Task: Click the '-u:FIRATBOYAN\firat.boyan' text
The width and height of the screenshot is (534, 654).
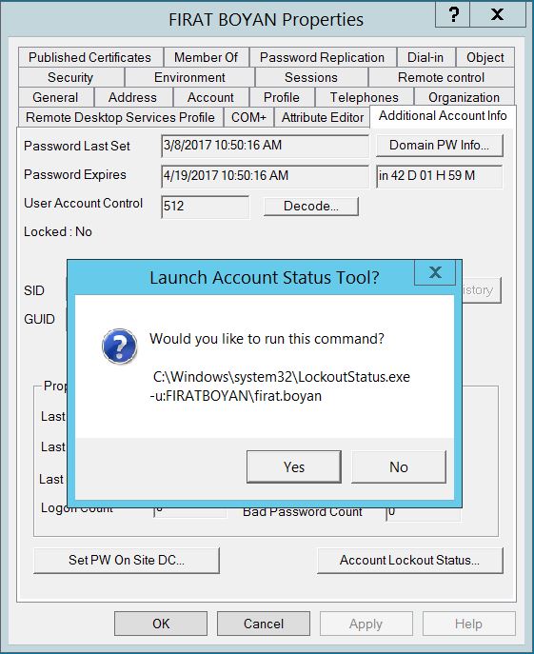Action: (x=236, y=396)
